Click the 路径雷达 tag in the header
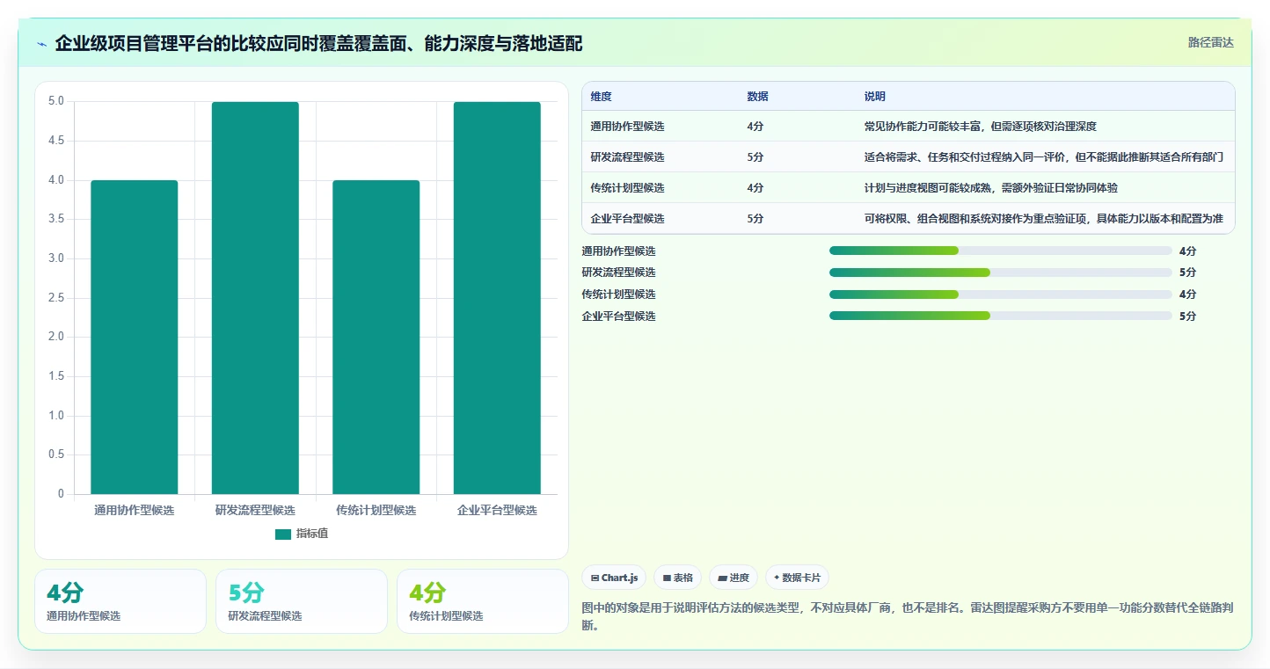This screenshot has height=669, width=1270. click(x=1210, y=42)
